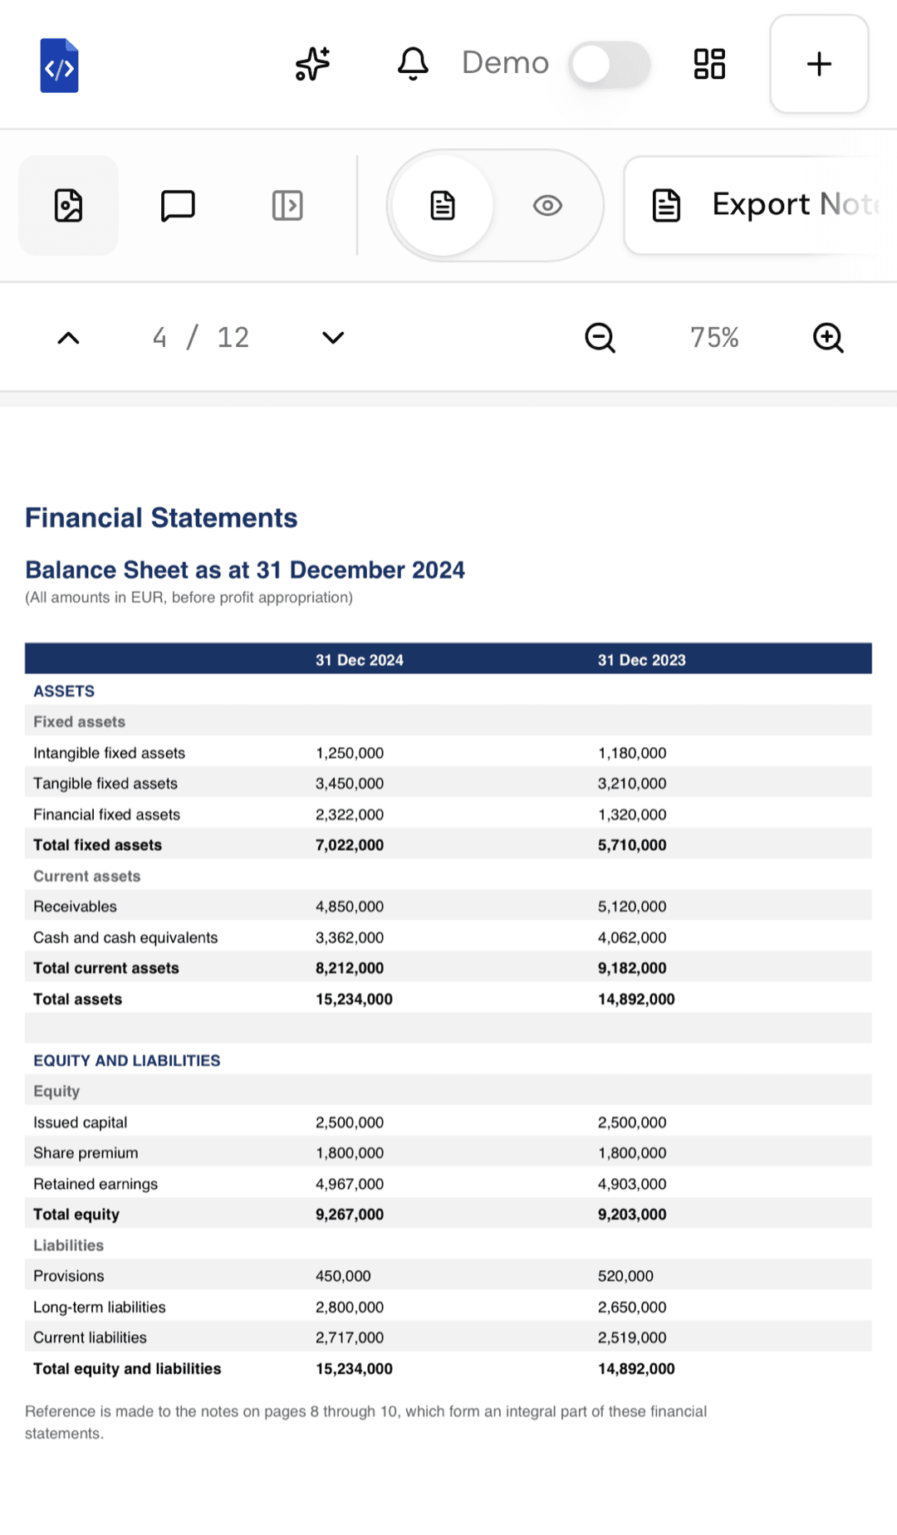Image resolution: width=897 pixels, height=1535 pixels.
Task: Zoom out with the minus magnifier
Action: (600, 338)
